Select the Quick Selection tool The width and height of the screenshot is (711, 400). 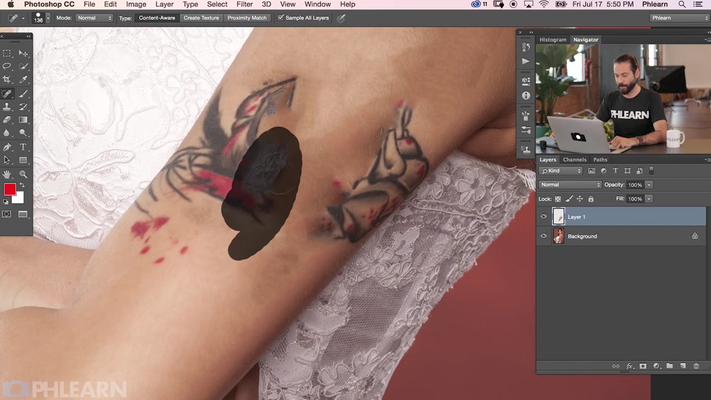(x=23, y=66)
